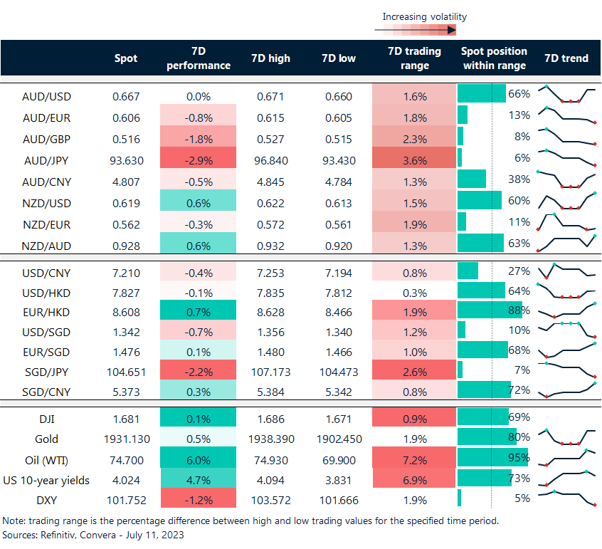Viewport: 602px width, 549px height.
Task: Expand the Spot column header
Action: point(126,58)
